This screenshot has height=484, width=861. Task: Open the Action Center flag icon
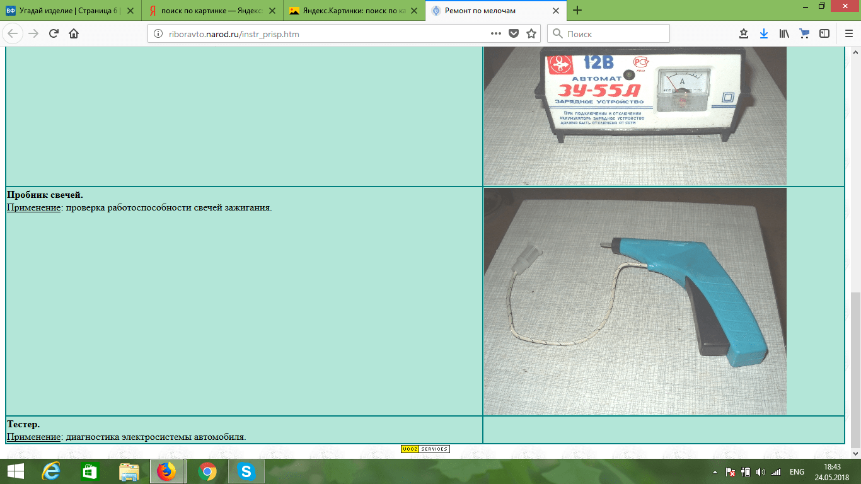pyautogui.click(x=731, y=471)
